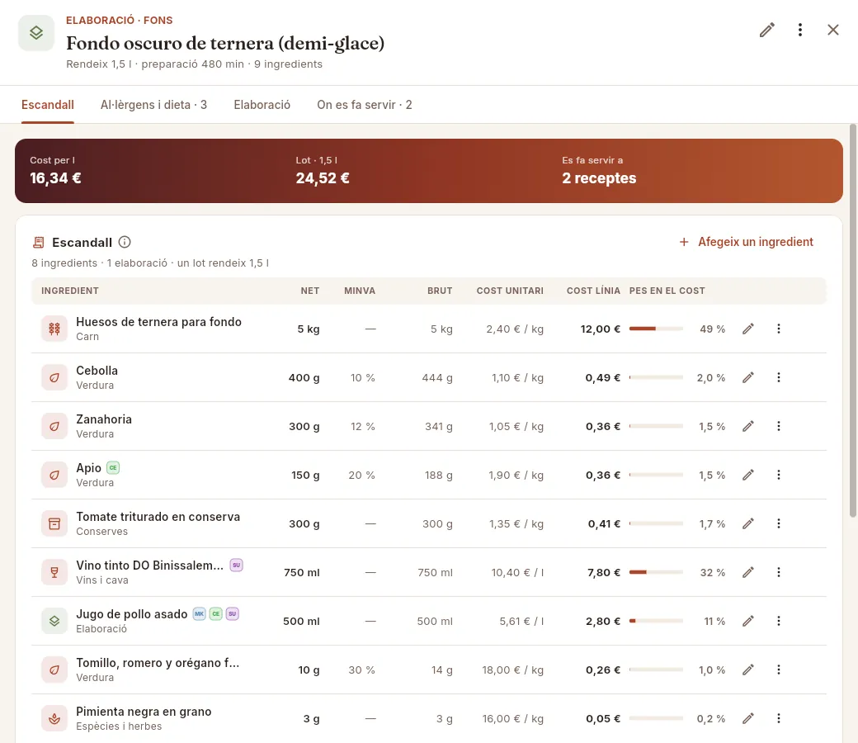The image size is (858, 743).
Task: Open the Tomate triturado en conserva ingredient
Action: [x=158, y=517]
